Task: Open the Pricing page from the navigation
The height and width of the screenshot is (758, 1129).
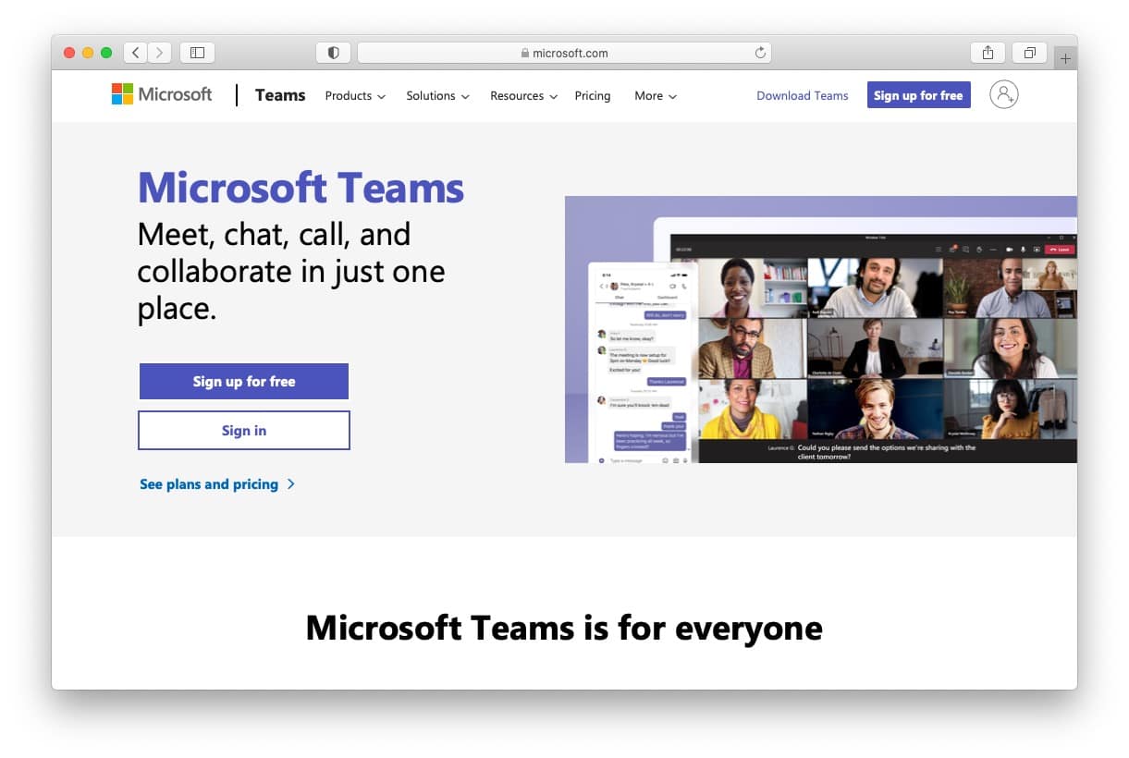Action: (x=593, y=95)
